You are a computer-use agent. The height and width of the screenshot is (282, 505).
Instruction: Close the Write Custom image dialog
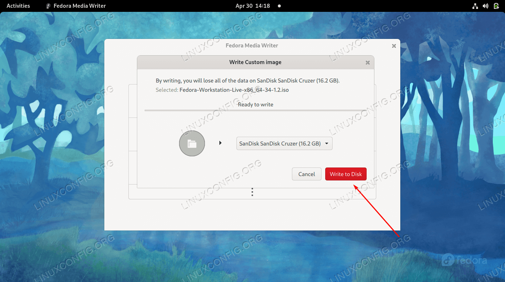[367, 63]
